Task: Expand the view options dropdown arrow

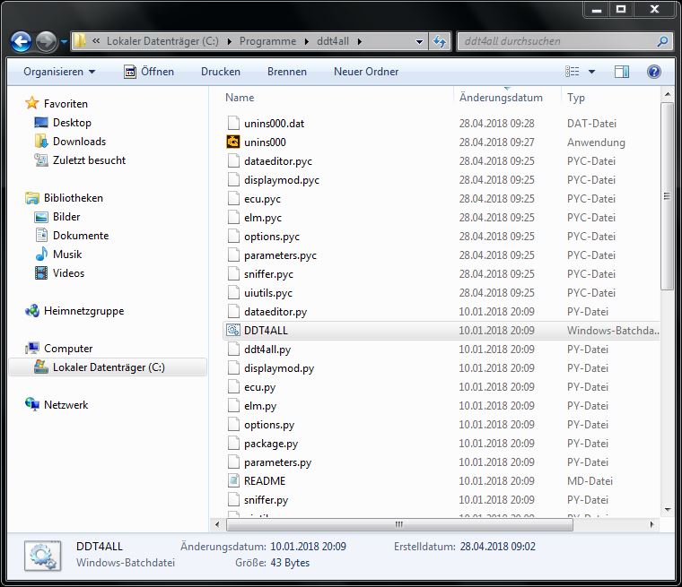Action: click(591, 72)
